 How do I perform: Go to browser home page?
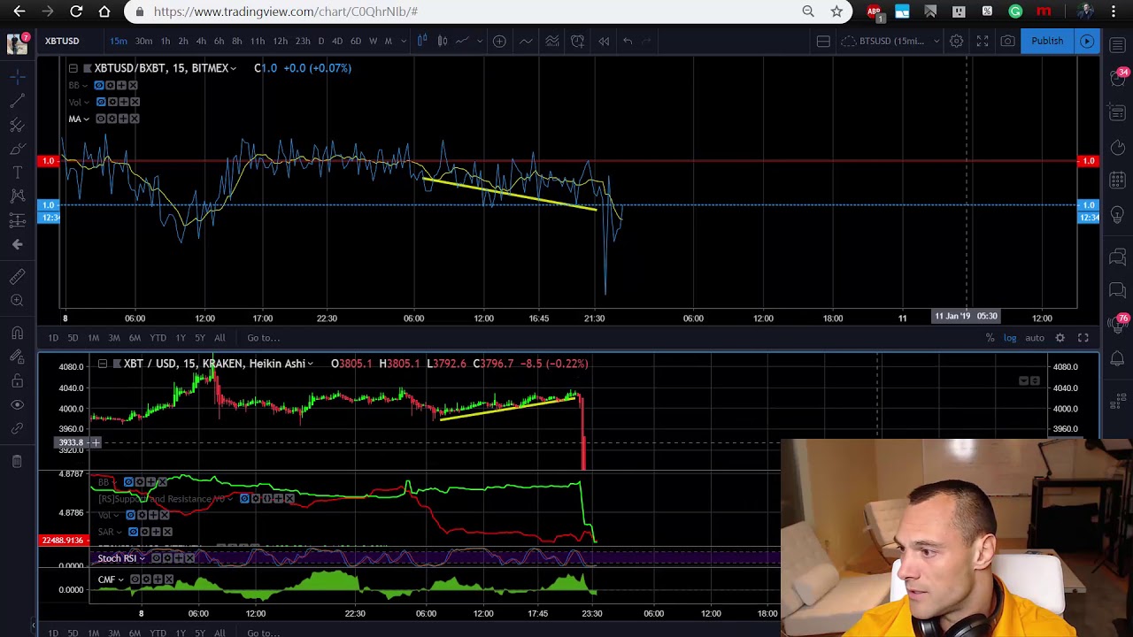pos(104,12)
